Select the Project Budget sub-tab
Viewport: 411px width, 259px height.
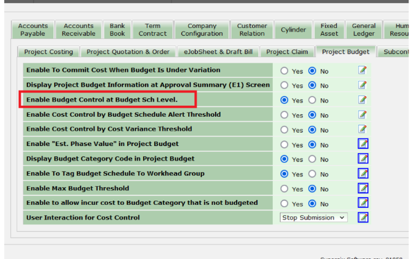[x=346, y=52]
